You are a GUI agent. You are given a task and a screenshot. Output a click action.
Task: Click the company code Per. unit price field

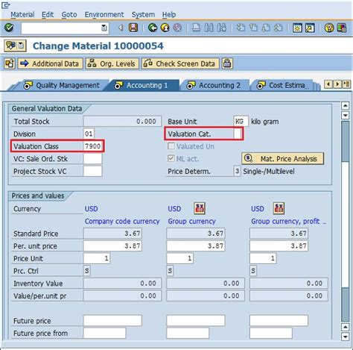pos(112,246)
